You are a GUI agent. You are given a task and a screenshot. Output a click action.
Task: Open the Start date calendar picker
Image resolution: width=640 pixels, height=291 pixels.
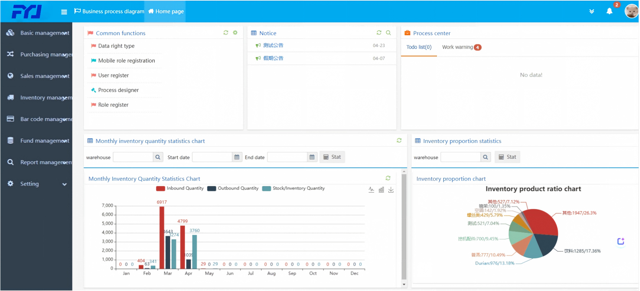click(237, 157)
